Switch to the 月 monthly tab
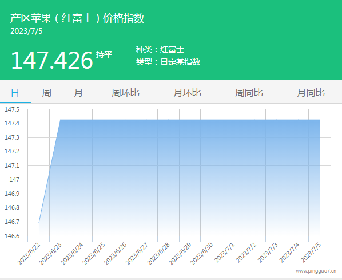The height and width of the screenshot is (280, 342). (78, 93)
